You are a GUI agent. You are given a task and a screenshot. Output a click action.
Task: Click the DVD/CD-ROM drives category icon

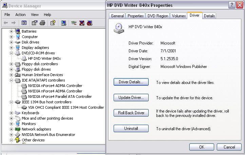[x=18, y=53]
